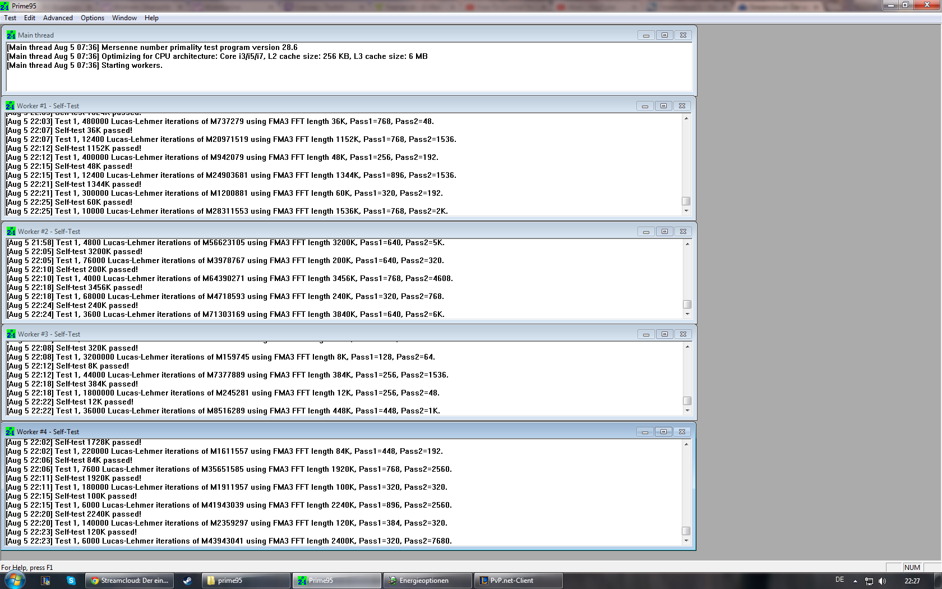Click the DE language indicator

click(839, 580)
